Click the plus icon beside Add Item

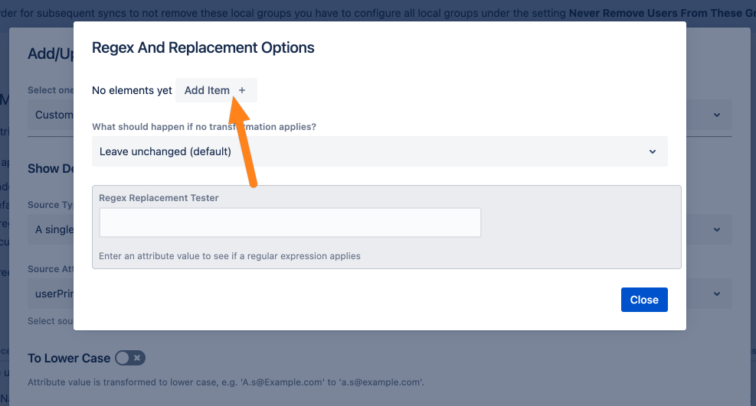tap(242, 90)
